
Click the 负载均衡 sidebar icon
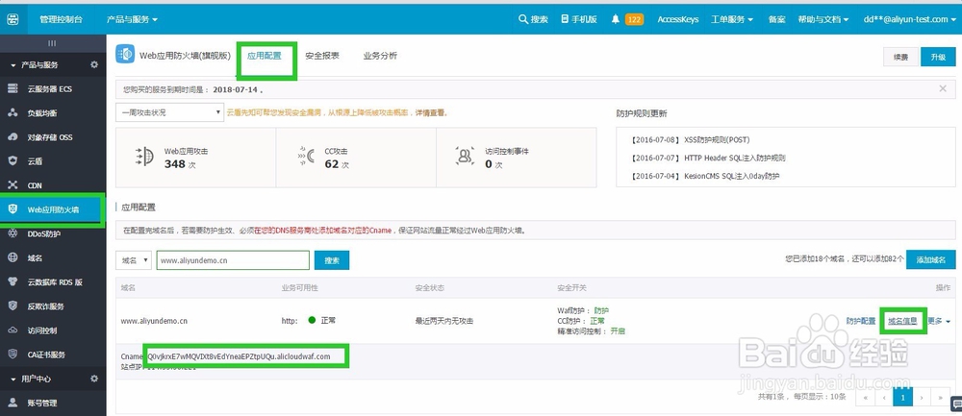tap(13, 112)
